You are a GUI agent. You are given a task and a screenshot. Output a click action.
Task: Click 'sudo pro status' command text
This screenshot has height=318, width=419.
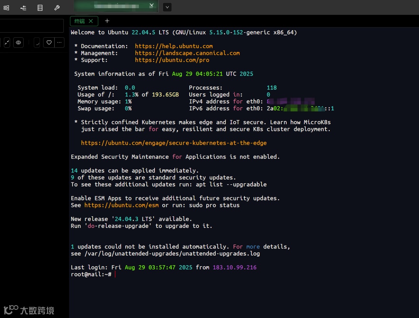point(214,205)
